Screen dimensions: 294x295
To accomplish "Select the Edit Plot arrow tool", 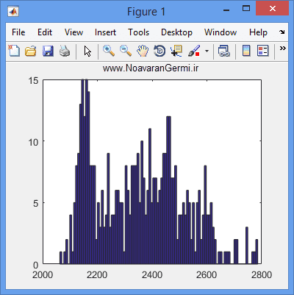I will tap(87, 51).
